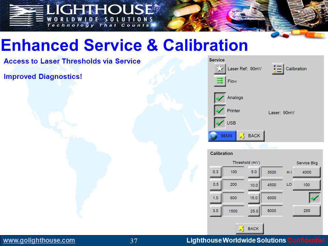This screenshot has height=246, width=328.
Task: Edit the 8000 threshold field
Action: click(272, 211)
